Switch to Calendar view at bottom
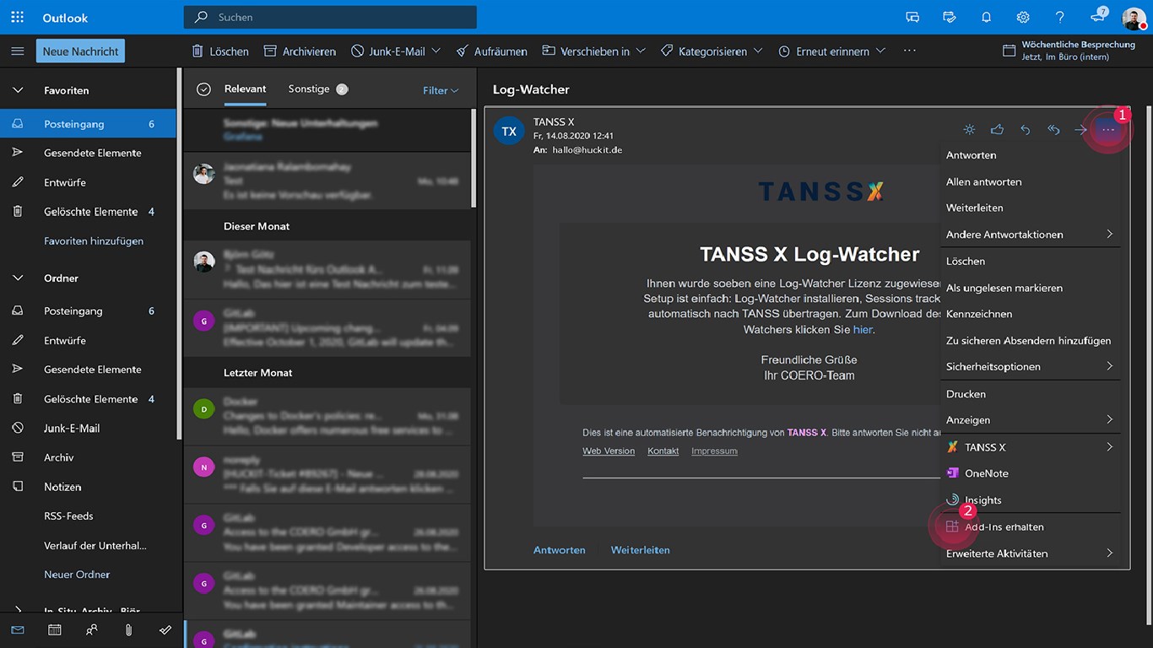The image size is (1153, 648). (x=54, y=629)
